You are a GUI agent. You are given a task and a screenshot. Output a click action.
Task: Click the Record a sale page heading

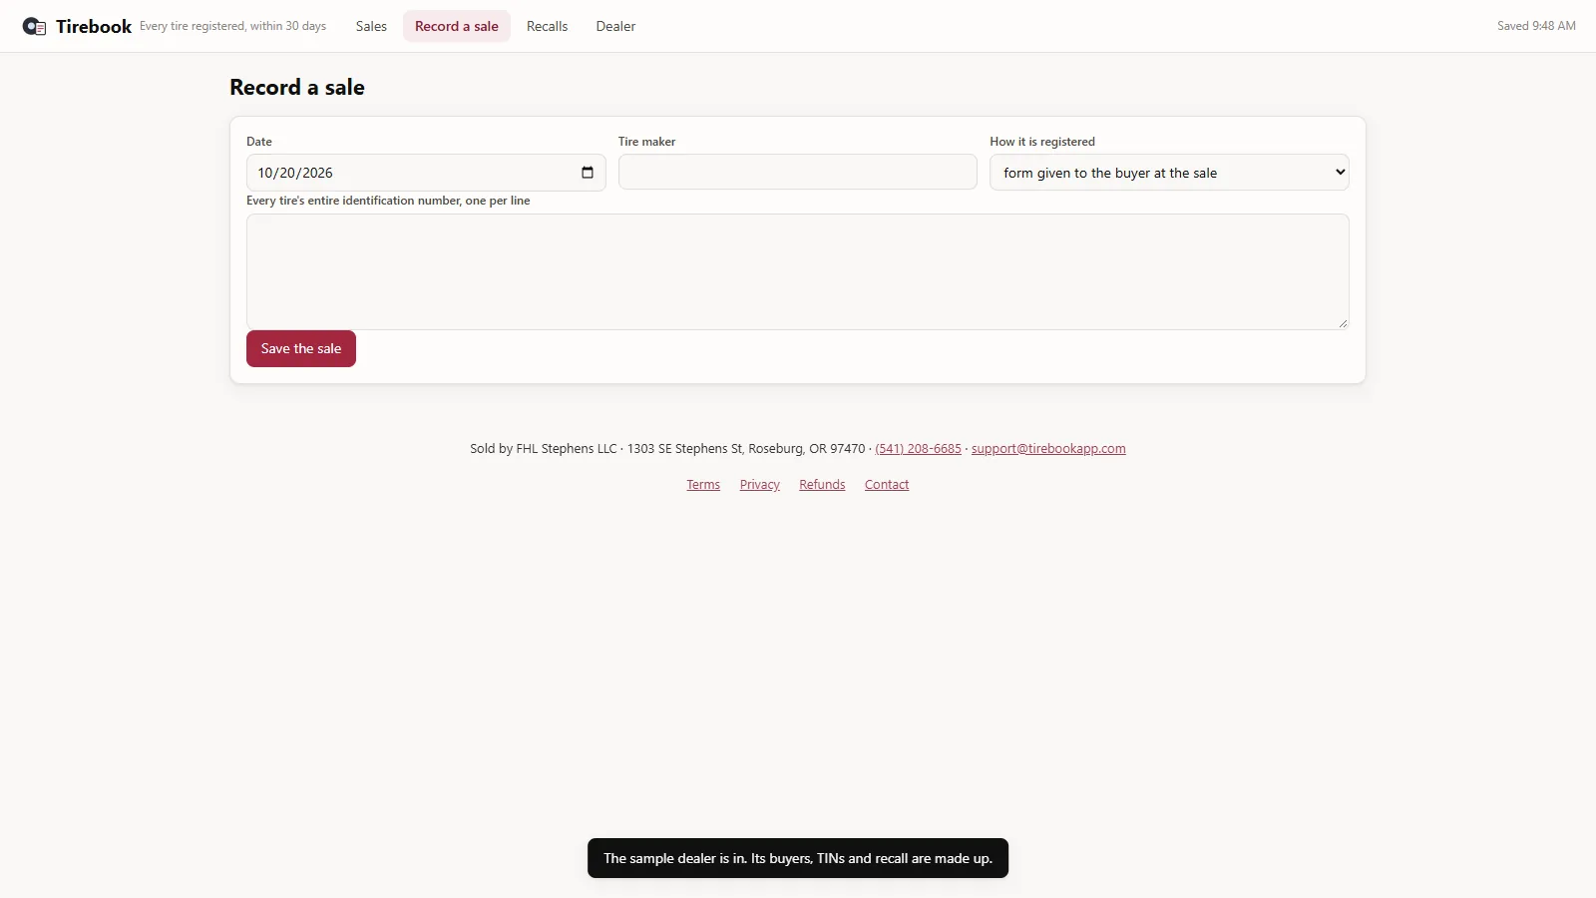point(297,87)
